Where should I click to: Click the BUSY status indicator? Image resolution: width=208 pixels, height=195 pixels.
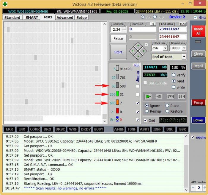point(99,129)
